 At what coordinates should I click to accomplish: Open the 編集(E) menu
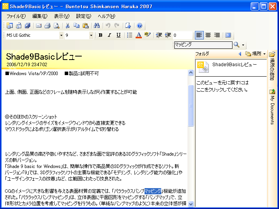coord(40,16)
